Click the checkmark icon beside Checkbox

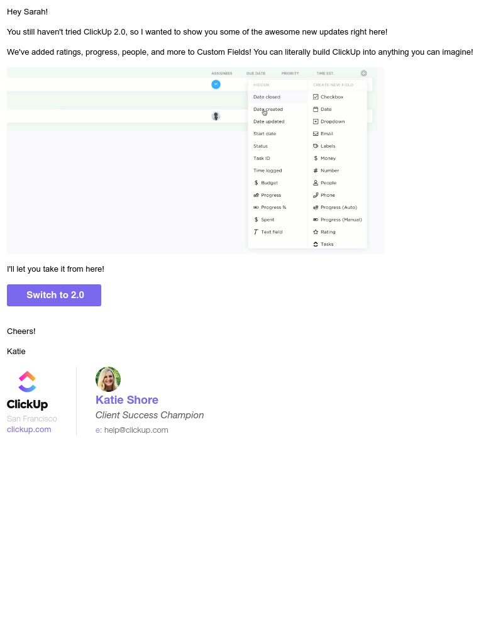[316, 97]
